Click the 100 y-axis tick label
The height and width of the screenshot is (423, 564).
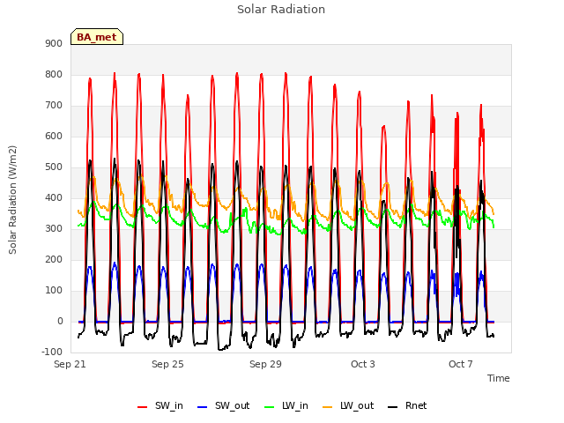point(54,291)
